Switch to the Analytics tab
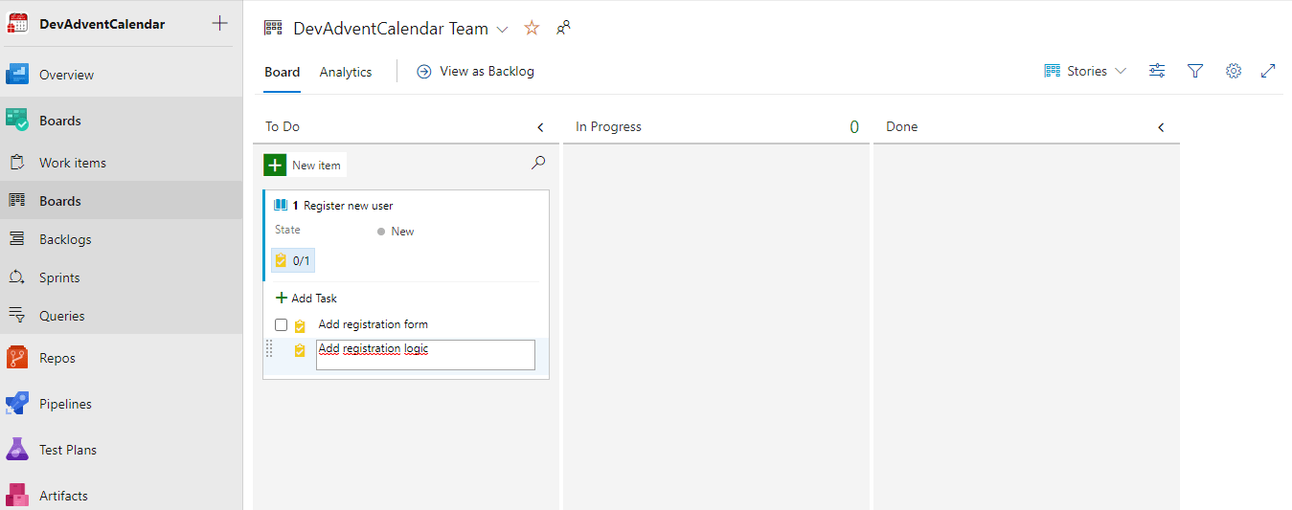1292x510 pixels. (x=346, y=72)
